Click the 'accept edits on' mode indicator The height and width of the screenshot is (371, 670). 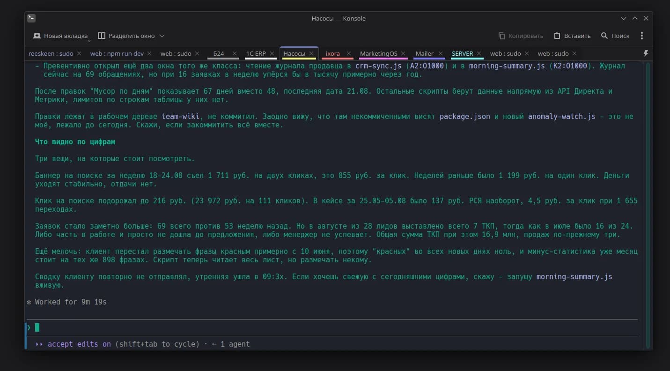click(x=79, y=344)
